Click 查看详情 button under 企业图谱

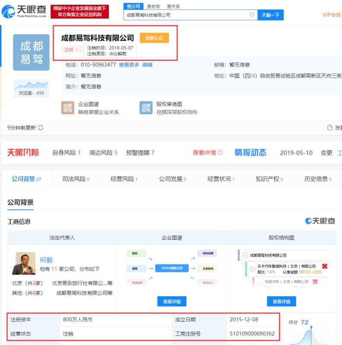click(x=172, y=301)
